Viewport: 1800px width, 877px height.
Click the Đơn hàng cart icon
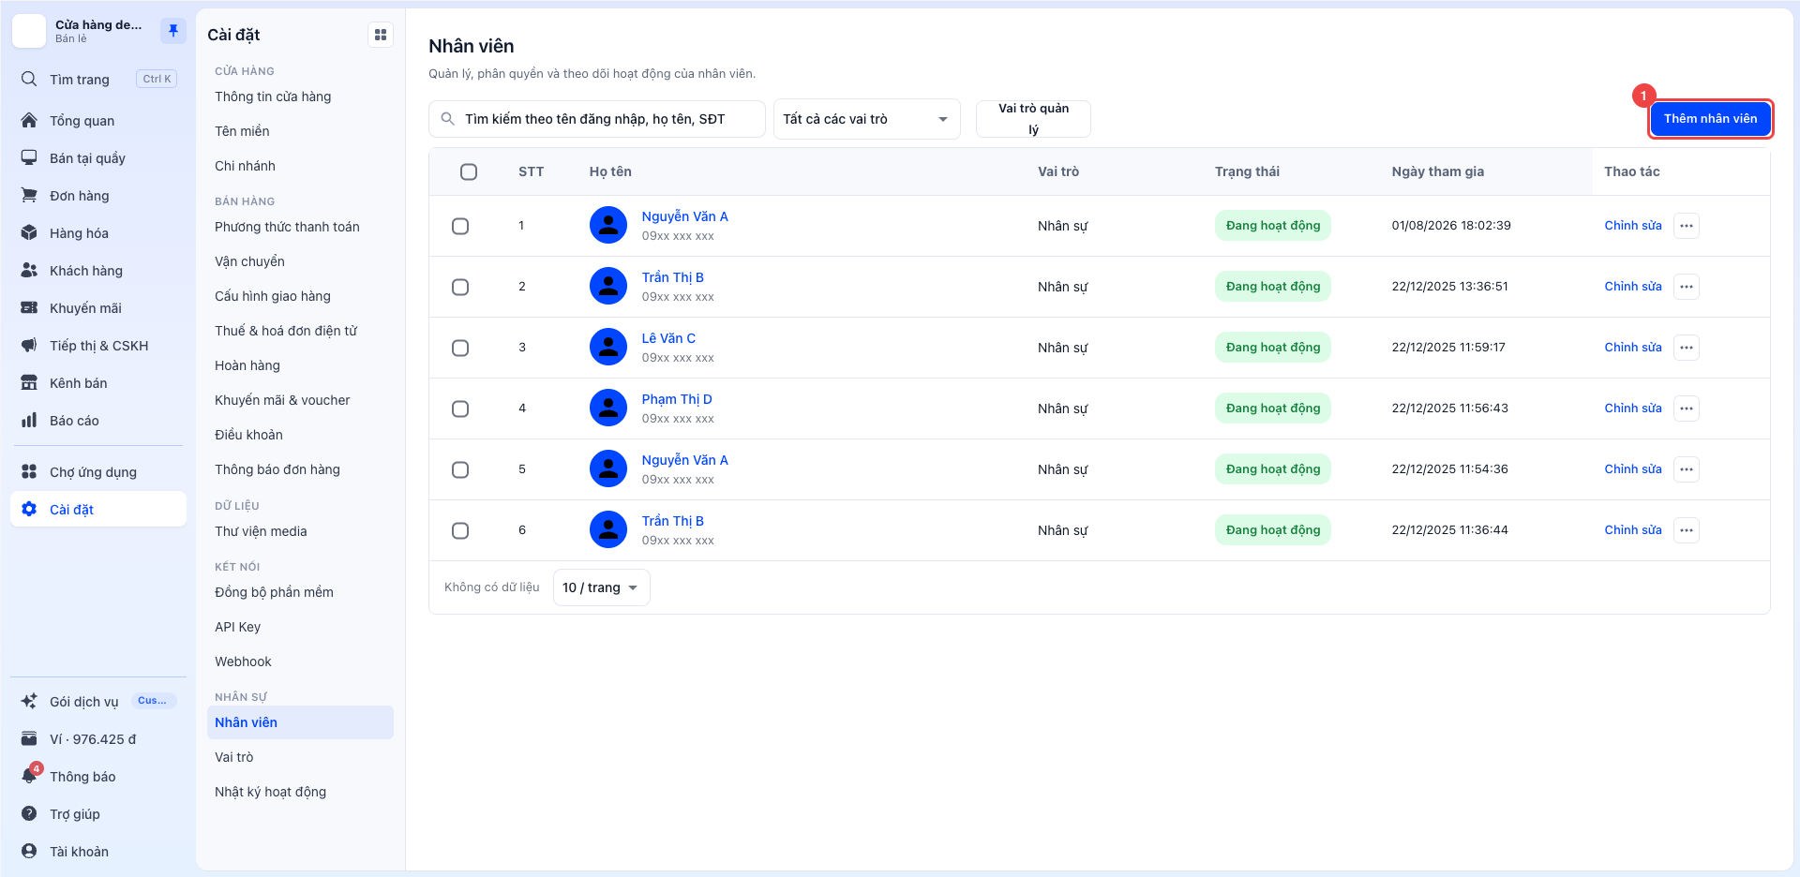(x=29, y=195)
